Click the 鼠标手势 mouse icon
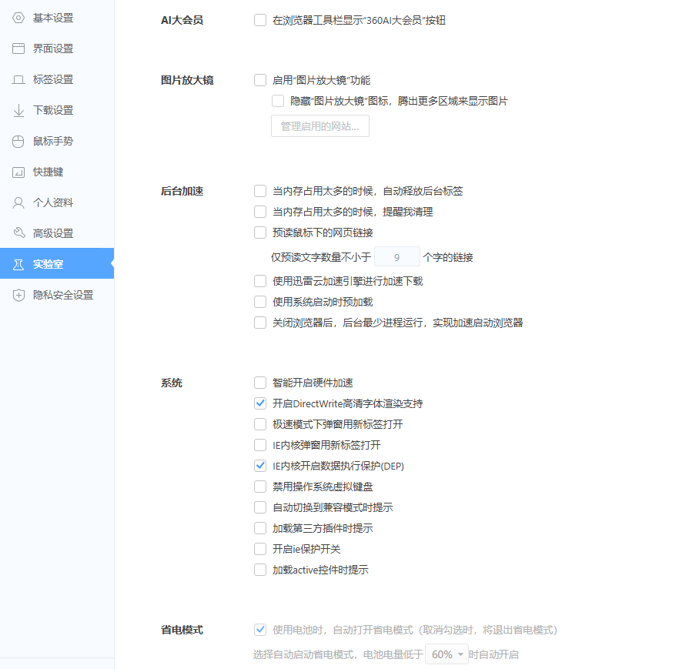 (x=18, y=141)
